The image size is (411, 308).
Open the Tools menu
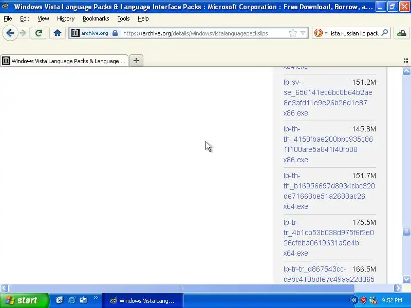pos(123,18)
